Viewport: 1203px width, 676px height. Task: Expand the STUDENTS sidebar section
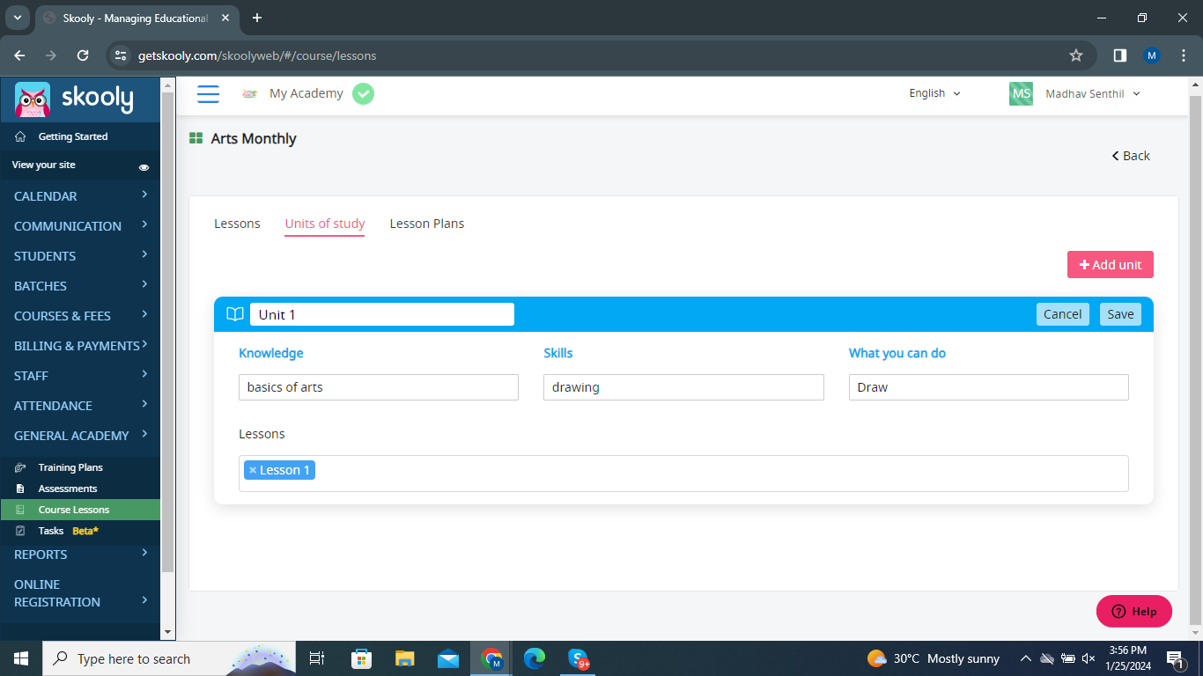pos(80,256)
